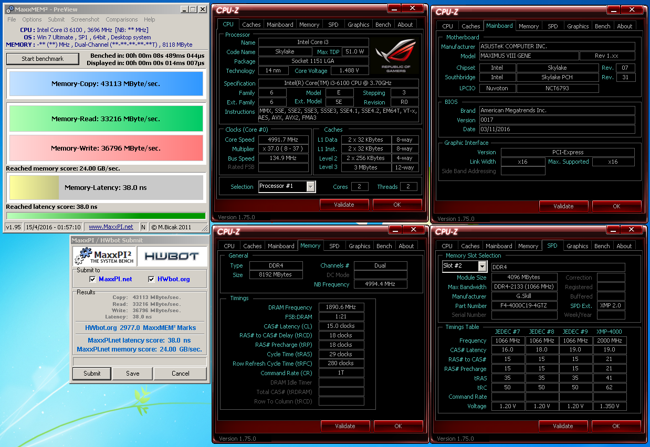Click OK in the processor CPU-Z window
Screen dimensions: 650x447
tap(397, 205)
